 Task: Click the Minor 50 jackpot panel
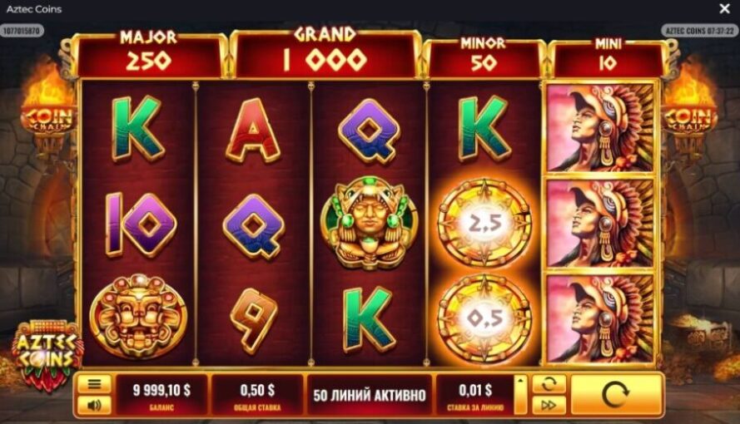pos(484,57)
